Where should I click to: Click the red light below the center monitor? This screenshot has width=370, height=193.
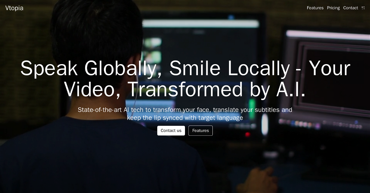point(247,134)
